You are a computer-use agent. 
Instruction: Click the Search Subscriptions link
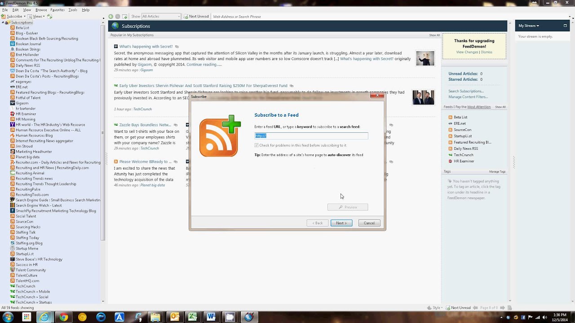(466, 91)
